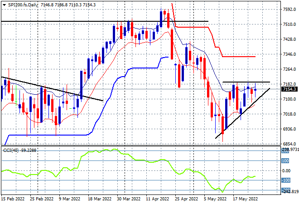This screenshot has width=299, height=204.
Task: Select the 9 Mar 2022 date label
Action: 70,199
